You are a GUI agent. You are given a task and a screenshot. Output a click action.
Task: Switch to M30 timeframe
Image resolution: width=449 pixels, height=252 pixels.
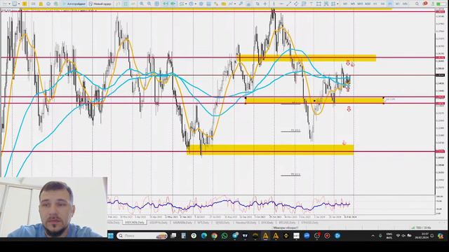click(x=368, y=4)
